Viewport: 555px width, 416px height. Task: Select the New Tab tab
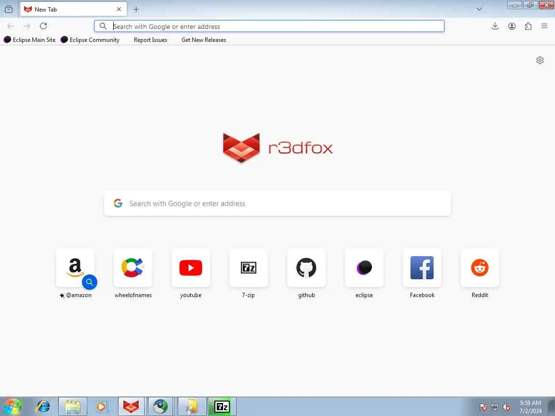(x=73, y=9)
